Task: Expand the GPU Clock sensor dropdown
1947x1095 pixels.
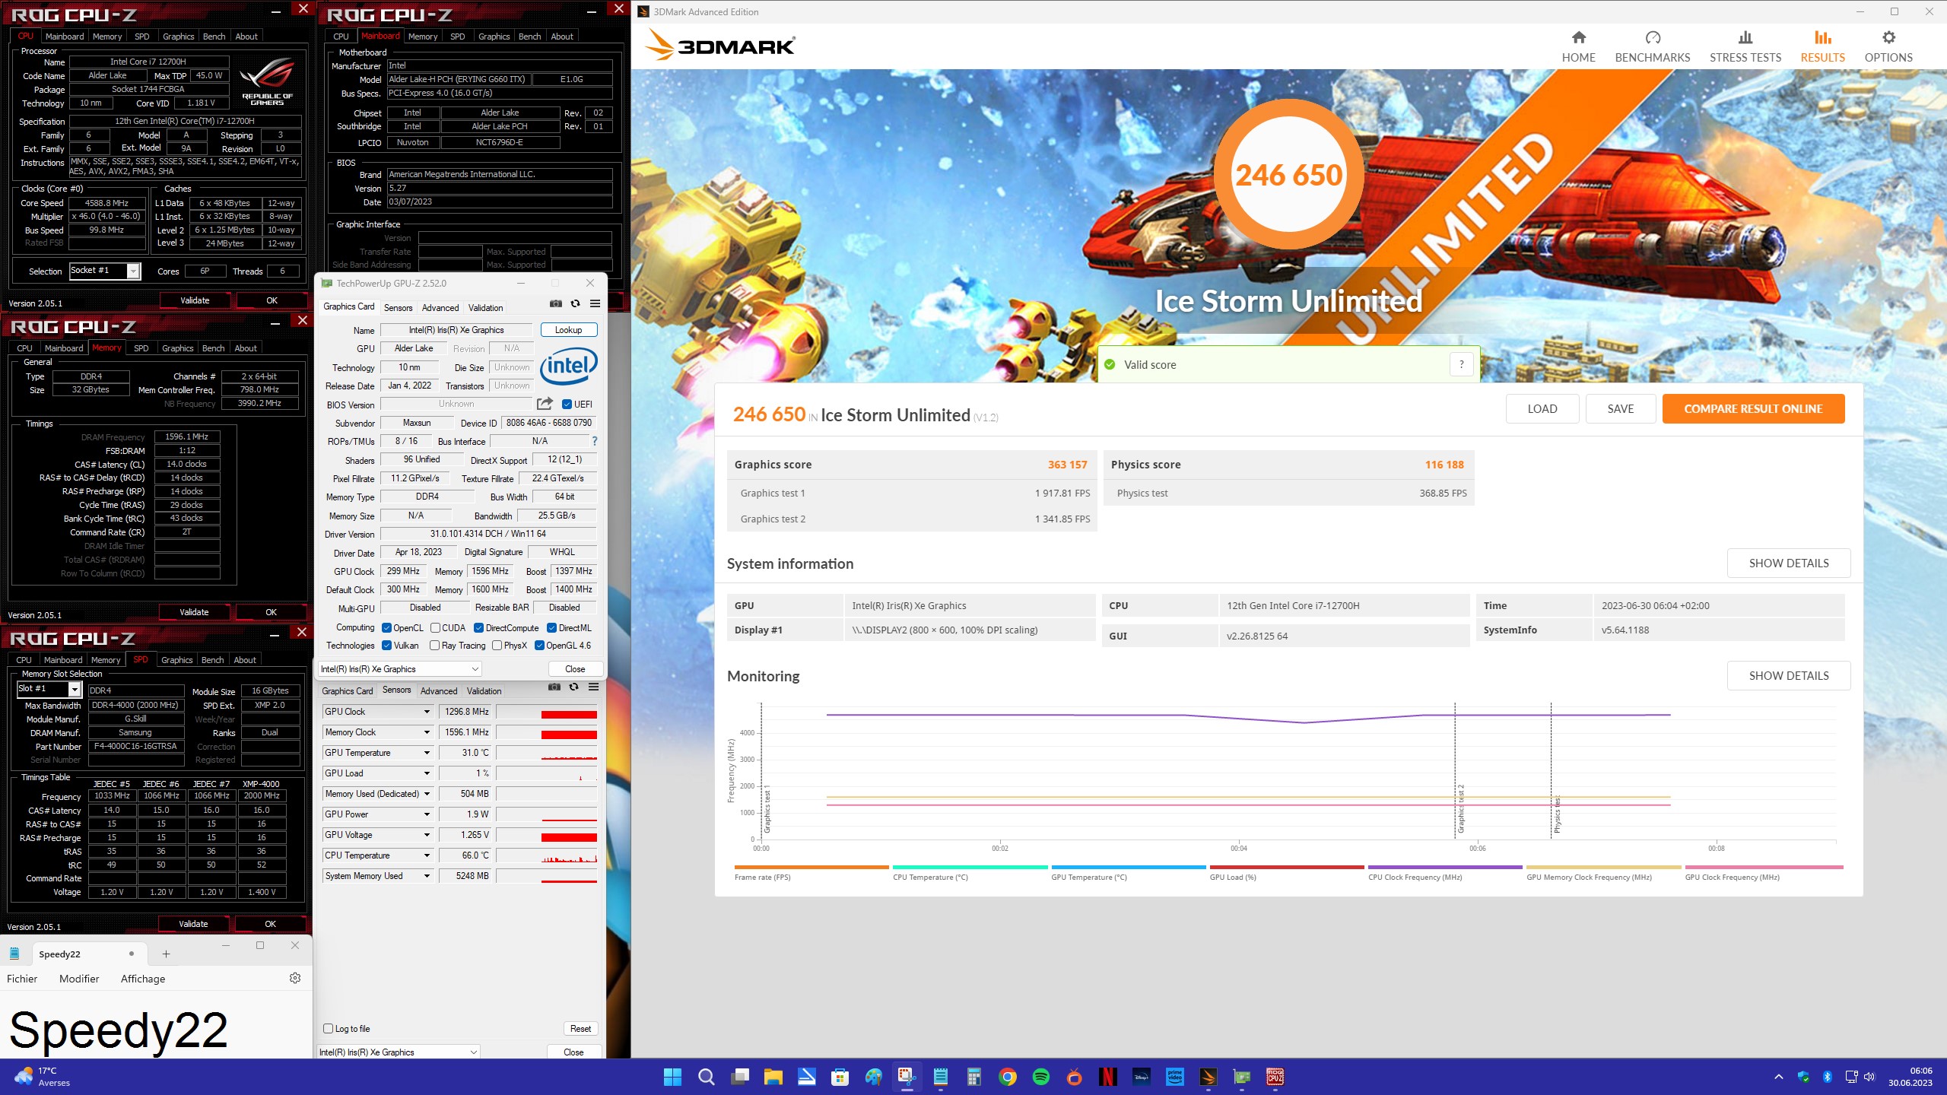Action: pyautogui.click(x=427, y=712)
